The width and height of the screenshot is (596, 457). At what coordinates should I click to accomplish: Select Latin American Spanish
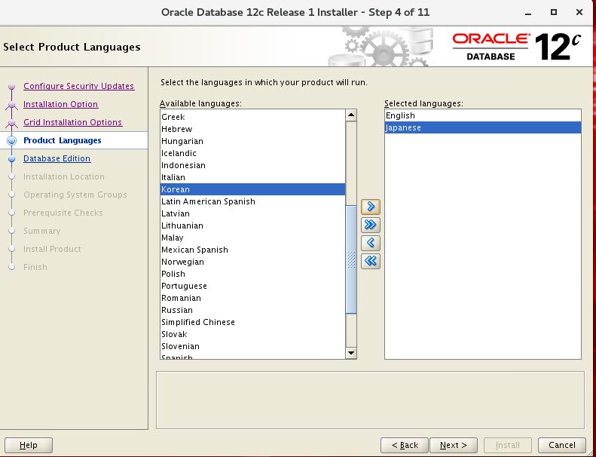pos(252,201)
